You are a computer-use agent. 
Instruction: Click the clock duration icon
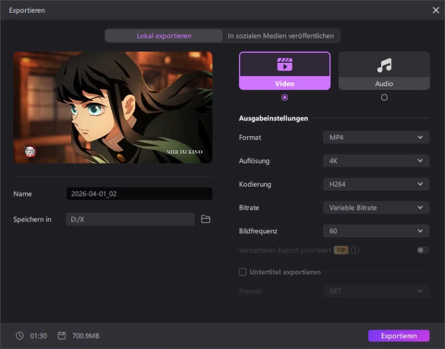20,336
